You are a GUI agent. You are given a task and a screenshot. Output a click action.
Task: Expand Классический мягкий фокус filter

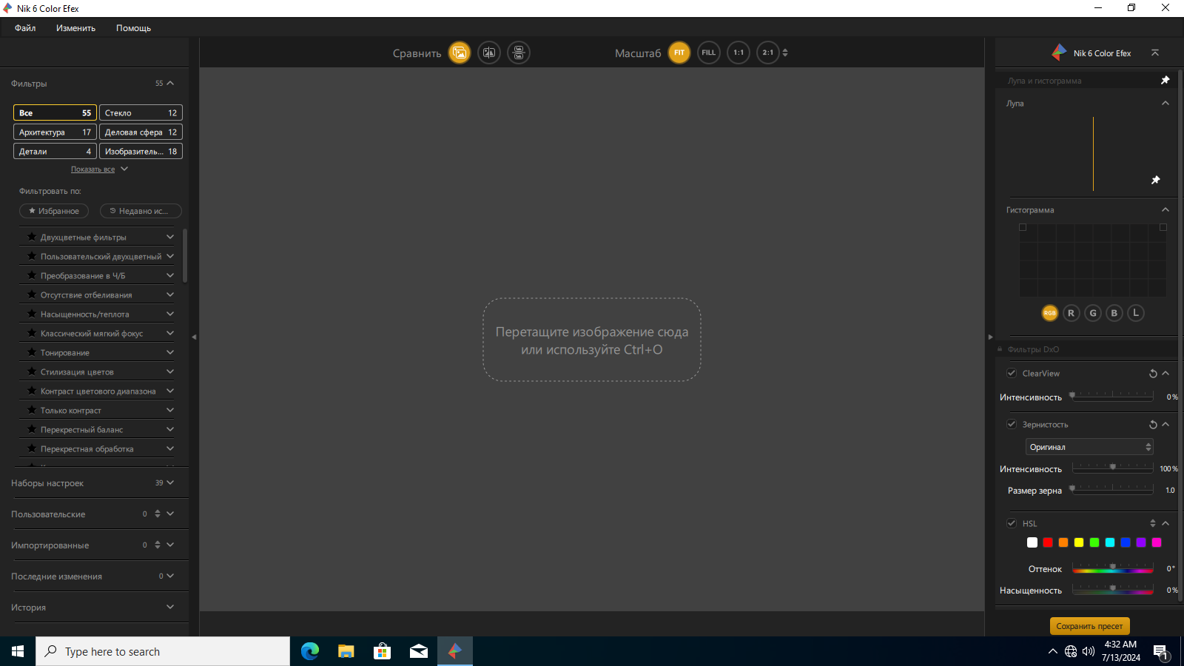pos(170,333)
